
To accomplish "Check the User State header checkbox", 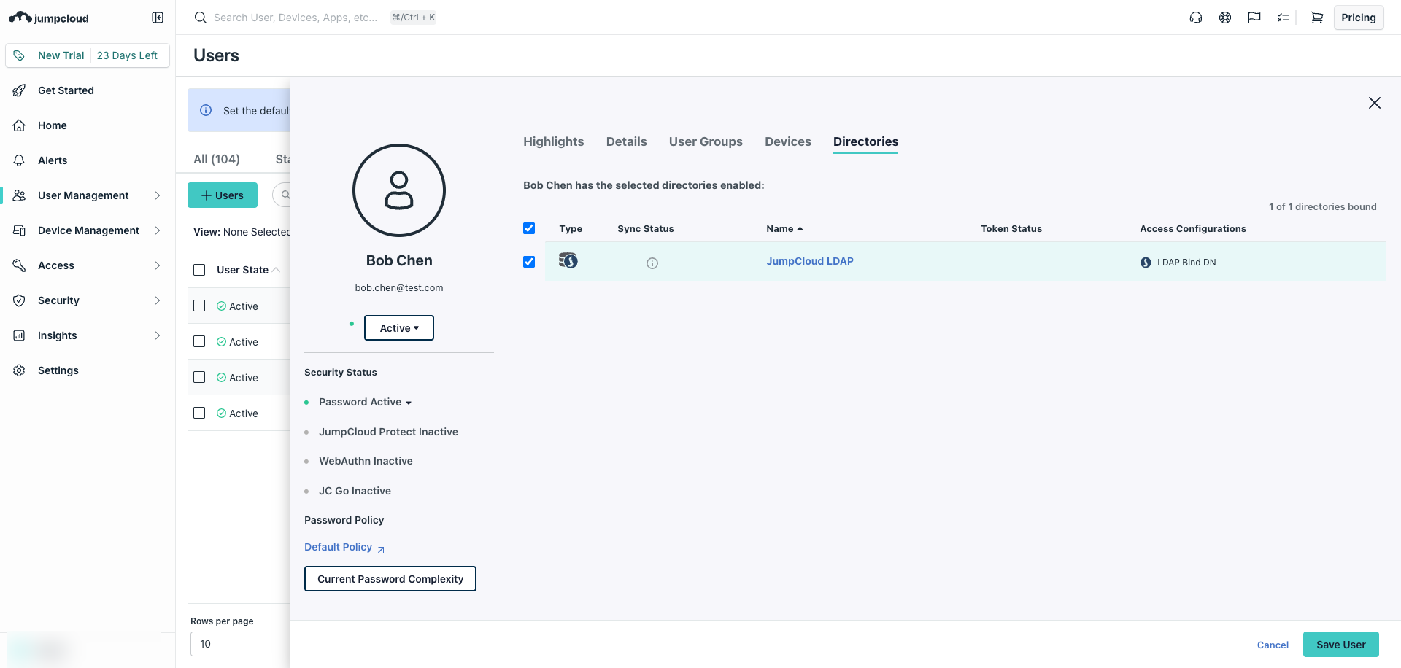I will point(199,270).
